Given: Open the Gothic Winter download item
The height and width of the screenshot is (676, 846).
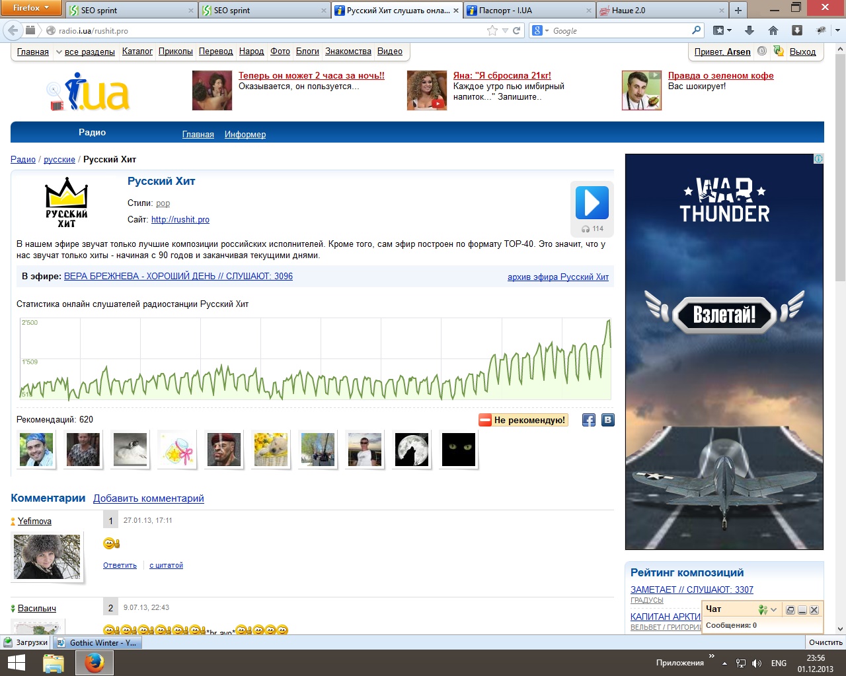Looking at the screenshot, I should click(x=96, y=642).
